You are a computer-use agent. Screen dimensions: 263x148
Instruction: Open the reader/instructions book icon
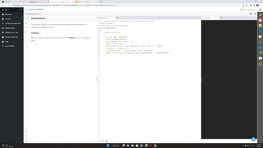coord(26,18)
